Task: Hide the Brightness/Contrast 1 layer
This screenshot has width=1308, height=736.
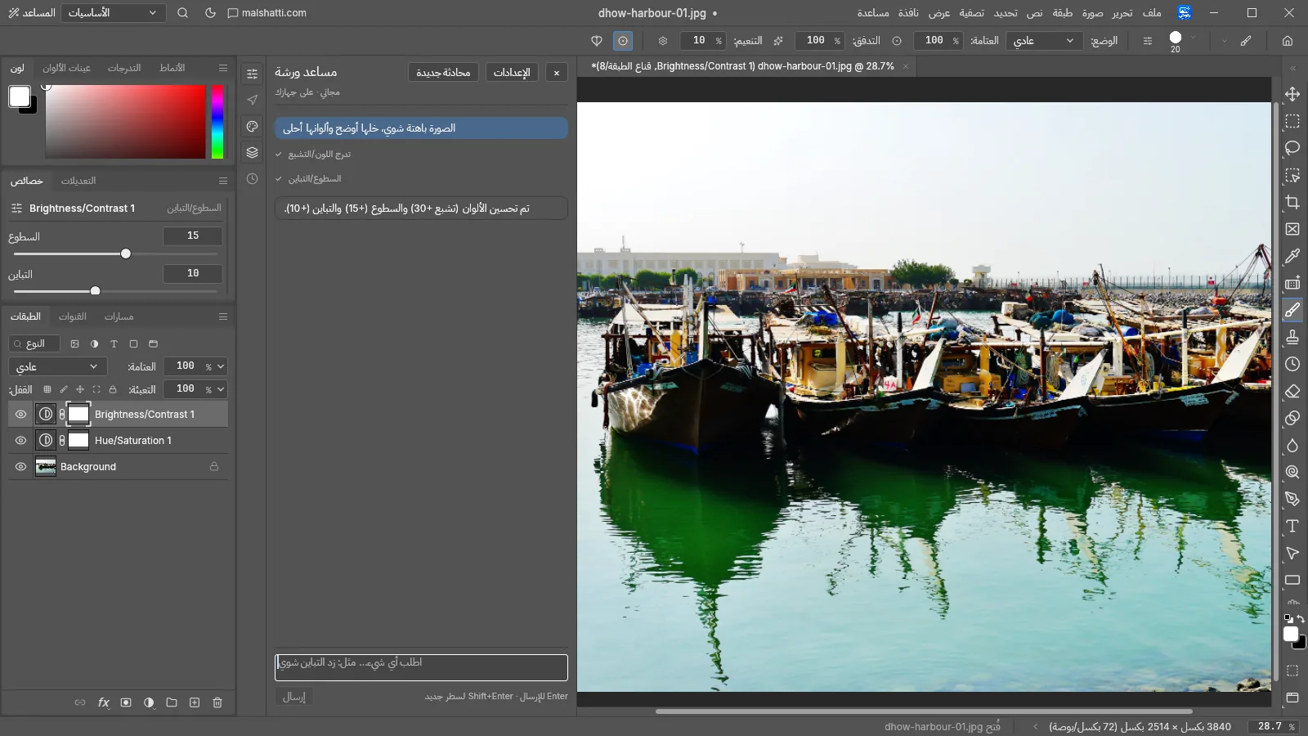Action: [x=21, y=415]
